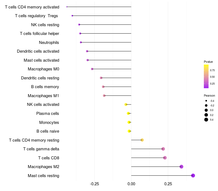Image resolution: width=218 pixels, height=191 pixels.
Task: Select the NK cells activated dot
Action: point(126,105)
